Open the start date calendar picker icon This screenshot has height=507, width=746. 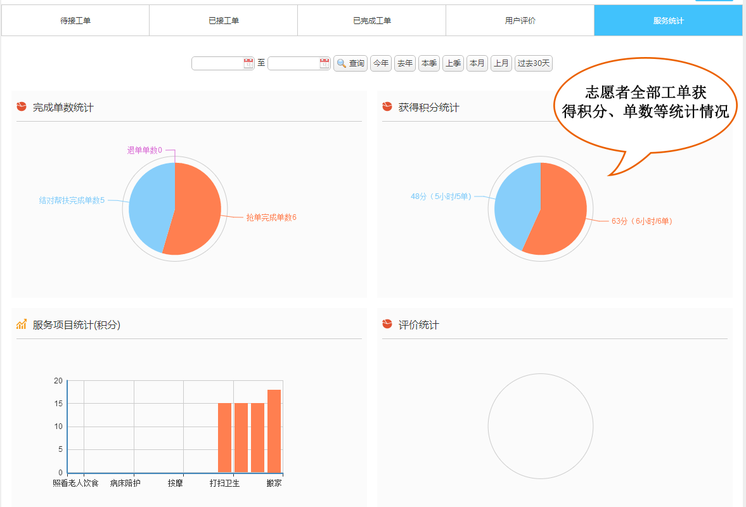tap(248, 63)
